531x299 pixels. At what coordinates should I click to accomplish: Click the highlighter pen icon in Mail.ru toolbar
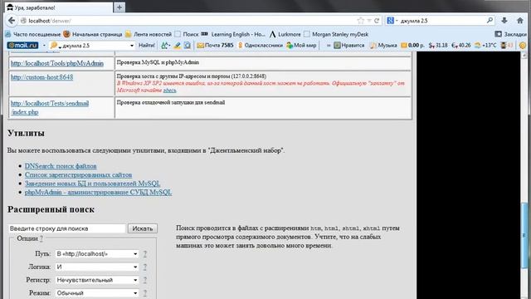coord(177,45)
